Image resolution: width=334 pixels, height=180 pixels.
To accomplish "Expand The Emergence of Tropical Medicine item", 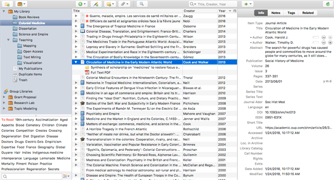I will (x=76, y=26).
